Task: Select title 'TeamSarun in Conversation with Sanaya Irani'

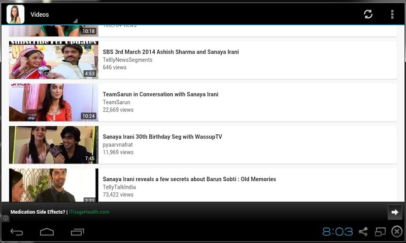Action: pyautogui.click(x=160, y=94)
